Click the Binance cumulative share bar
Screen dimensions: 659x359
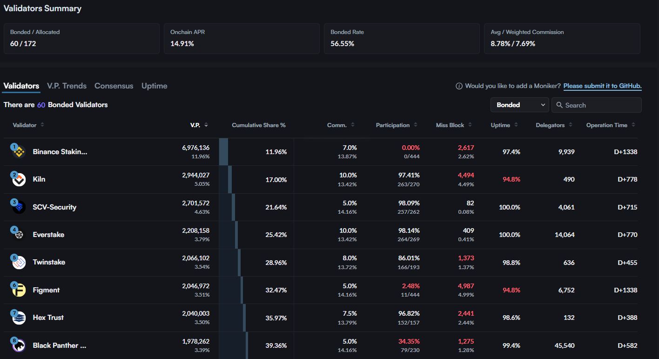(223, 152)
